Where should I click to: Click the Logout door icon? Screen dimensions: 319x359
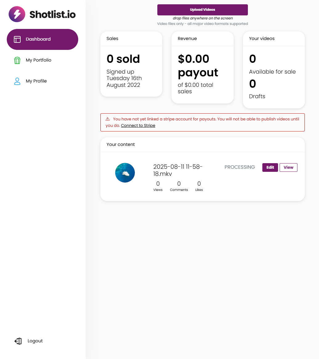[18, 341]
